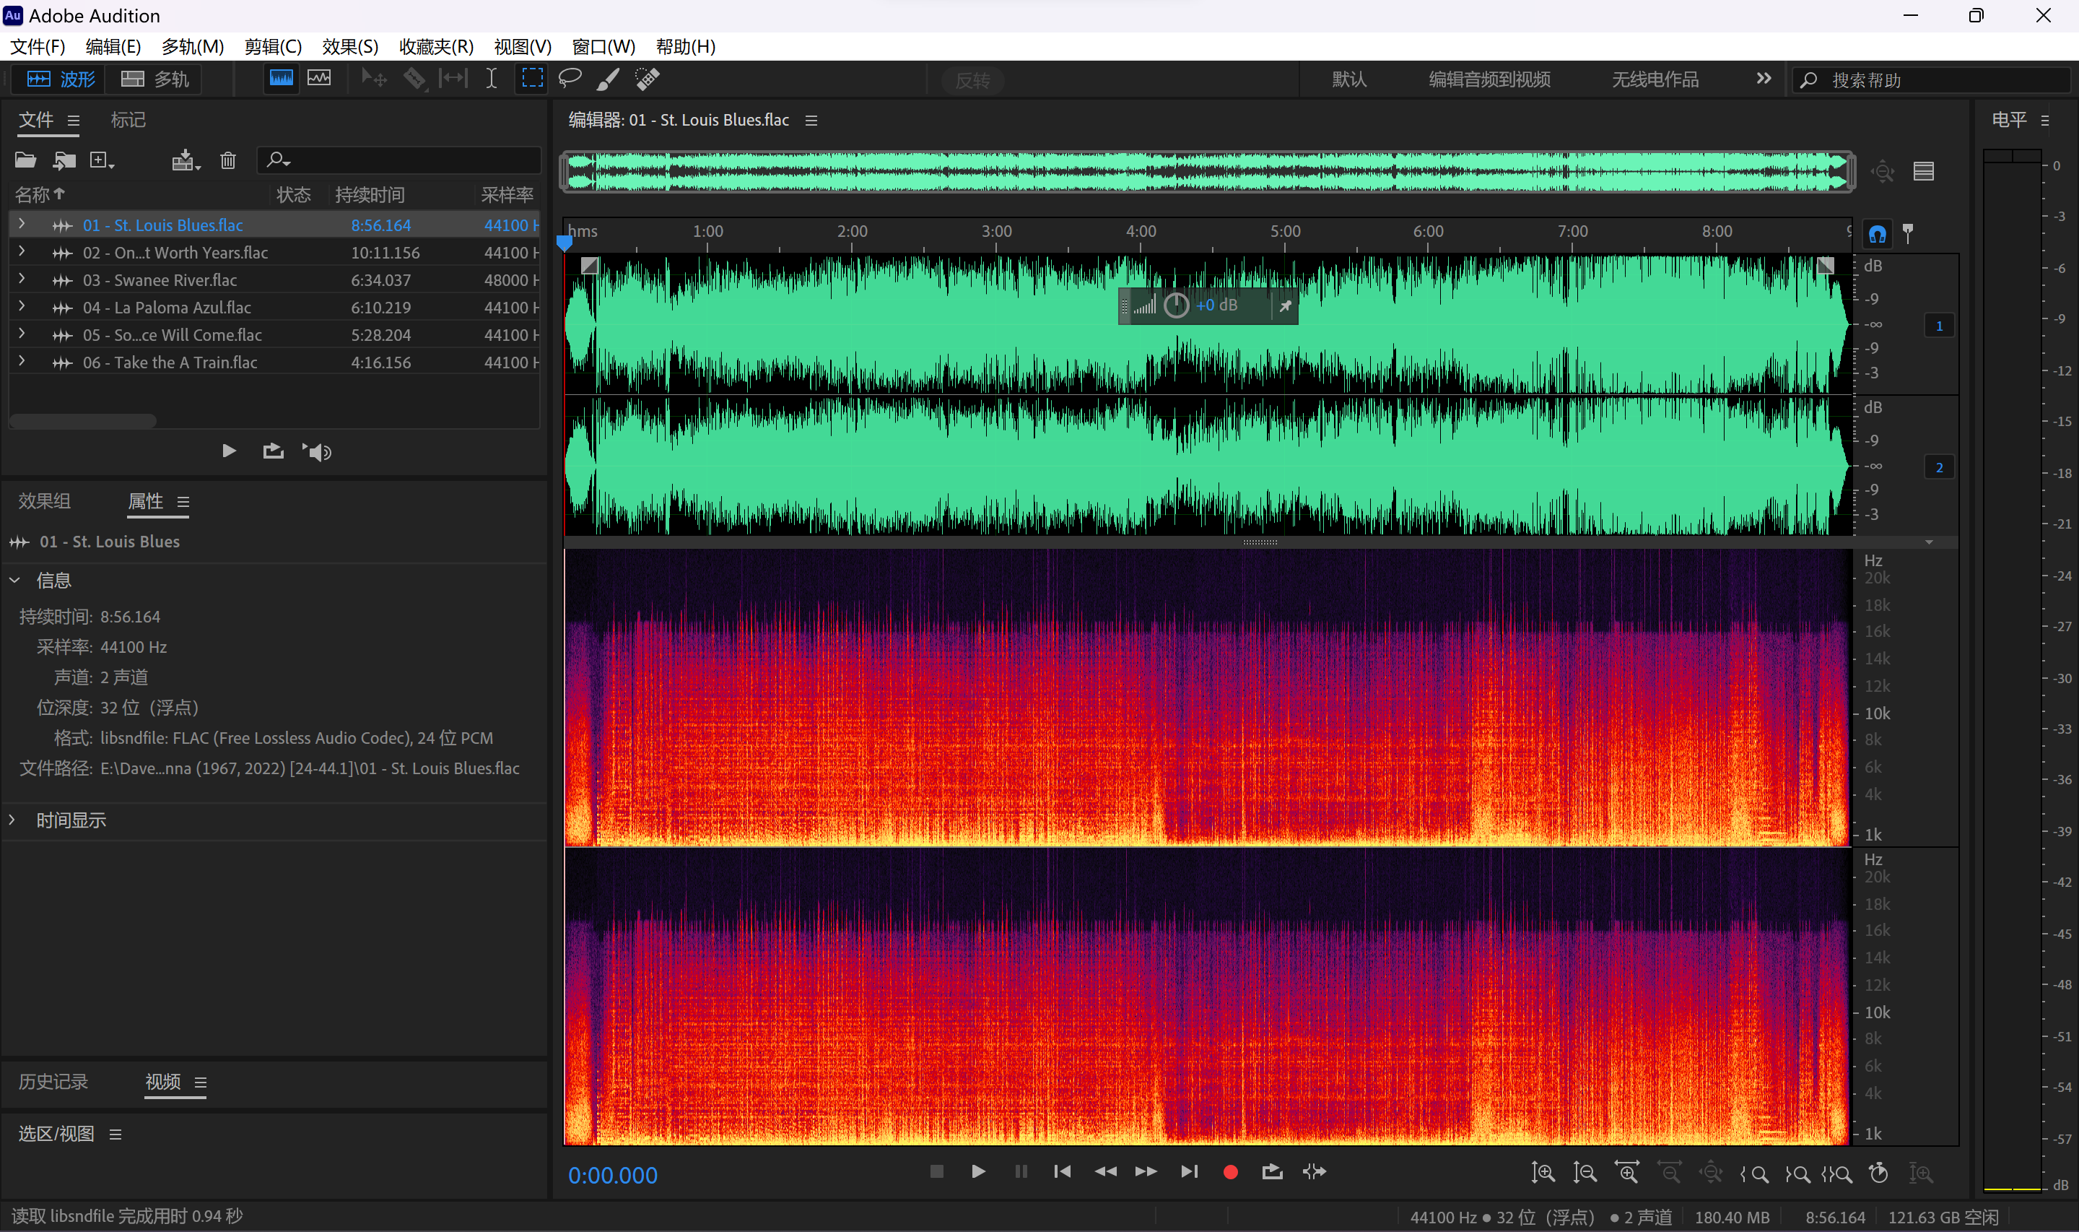Viewport: 2079px width, 1232px height.
Task: Switch to 多轨 multitrack view
Action: (x=156, y=79)
